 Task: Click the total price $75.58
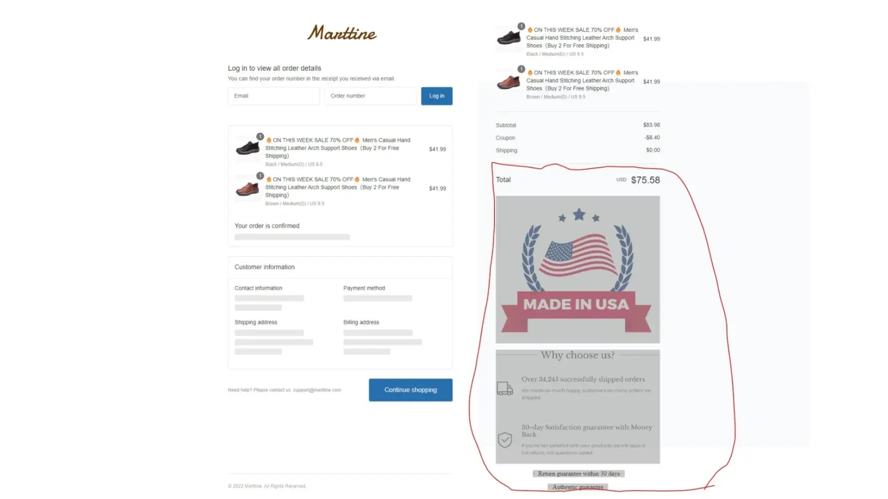[x=645, y=180]
